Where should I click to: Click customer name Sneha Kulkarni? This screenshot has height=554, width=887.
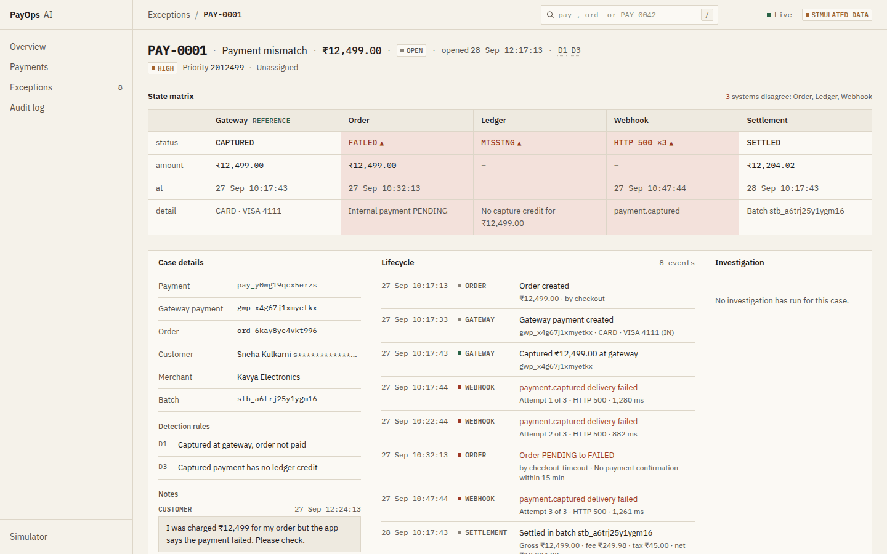(264, 355)
